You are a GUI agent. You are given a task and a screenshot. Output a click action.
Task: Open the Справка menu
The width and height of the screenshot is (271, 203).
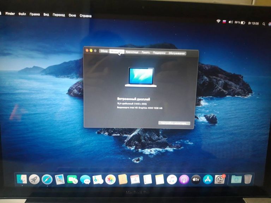pos(85,16)
